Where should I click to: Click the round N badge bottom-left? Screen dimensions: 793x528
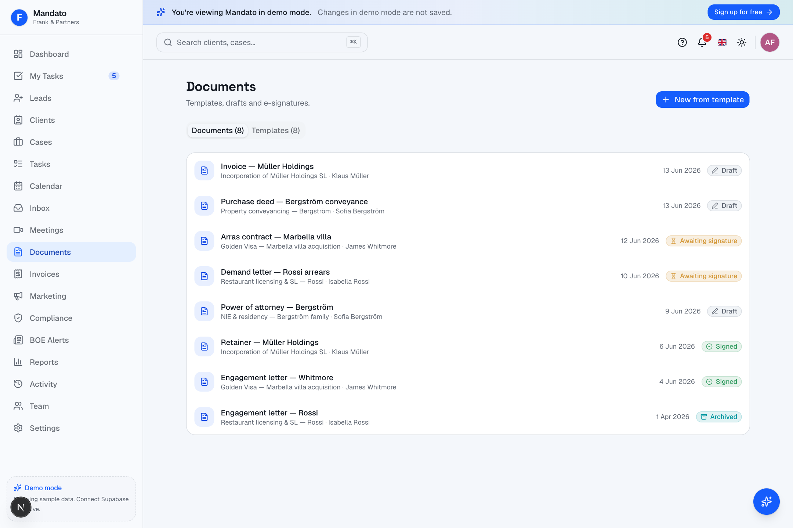(21, 507)
